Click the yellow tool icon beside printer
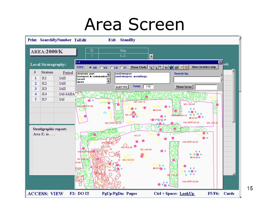Viewport: 269px width, 202px height. pyautogui.click(x=182, y=67)
